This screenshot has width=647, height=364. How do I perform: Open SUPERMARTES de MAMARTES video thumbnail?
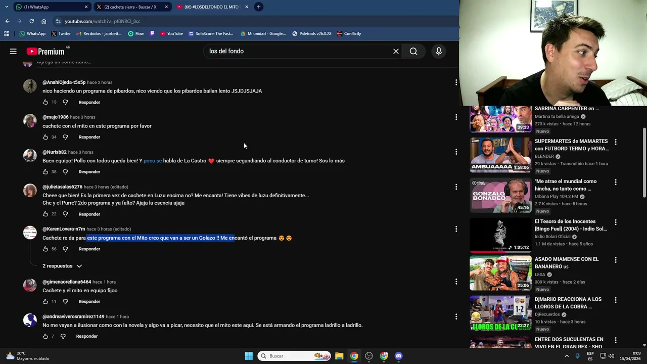(500, 155)
